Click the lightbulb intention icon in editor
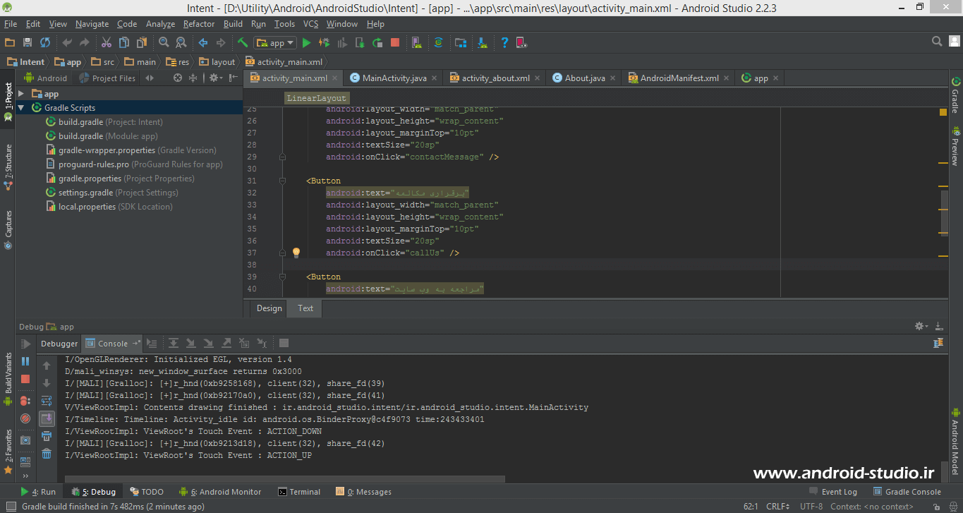The width and height of the screenshot is (963, 513). [296, 253]
